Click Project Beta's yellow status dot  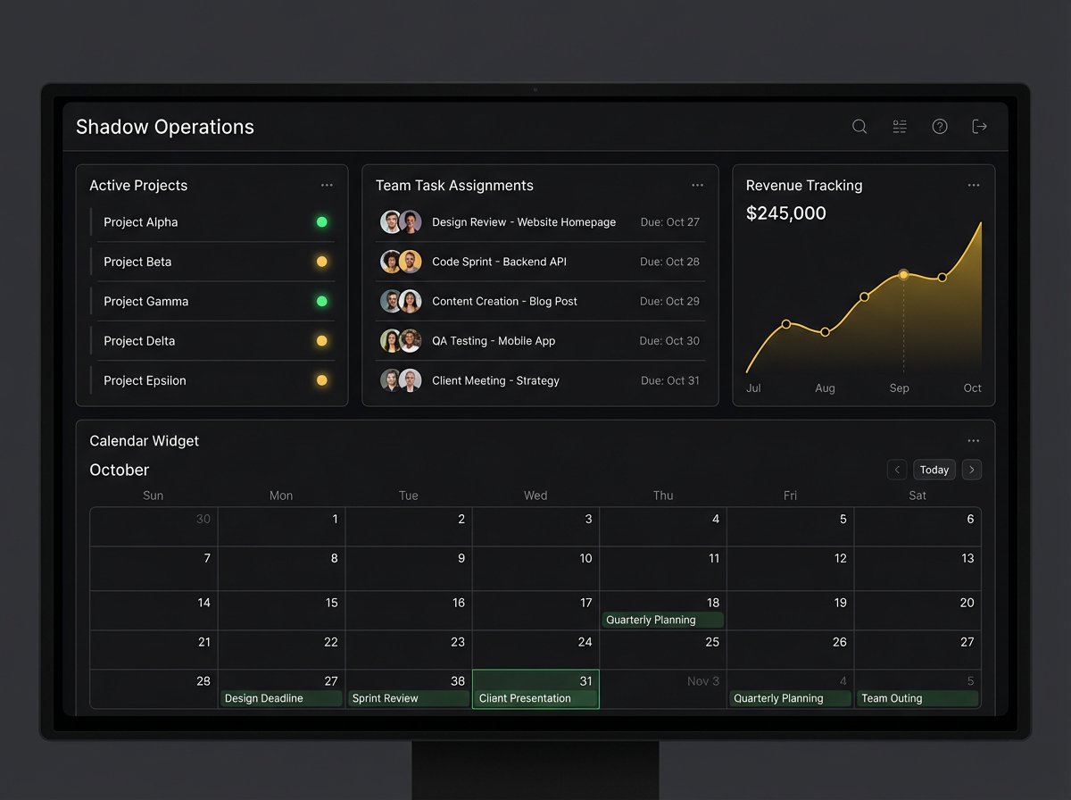322,262
